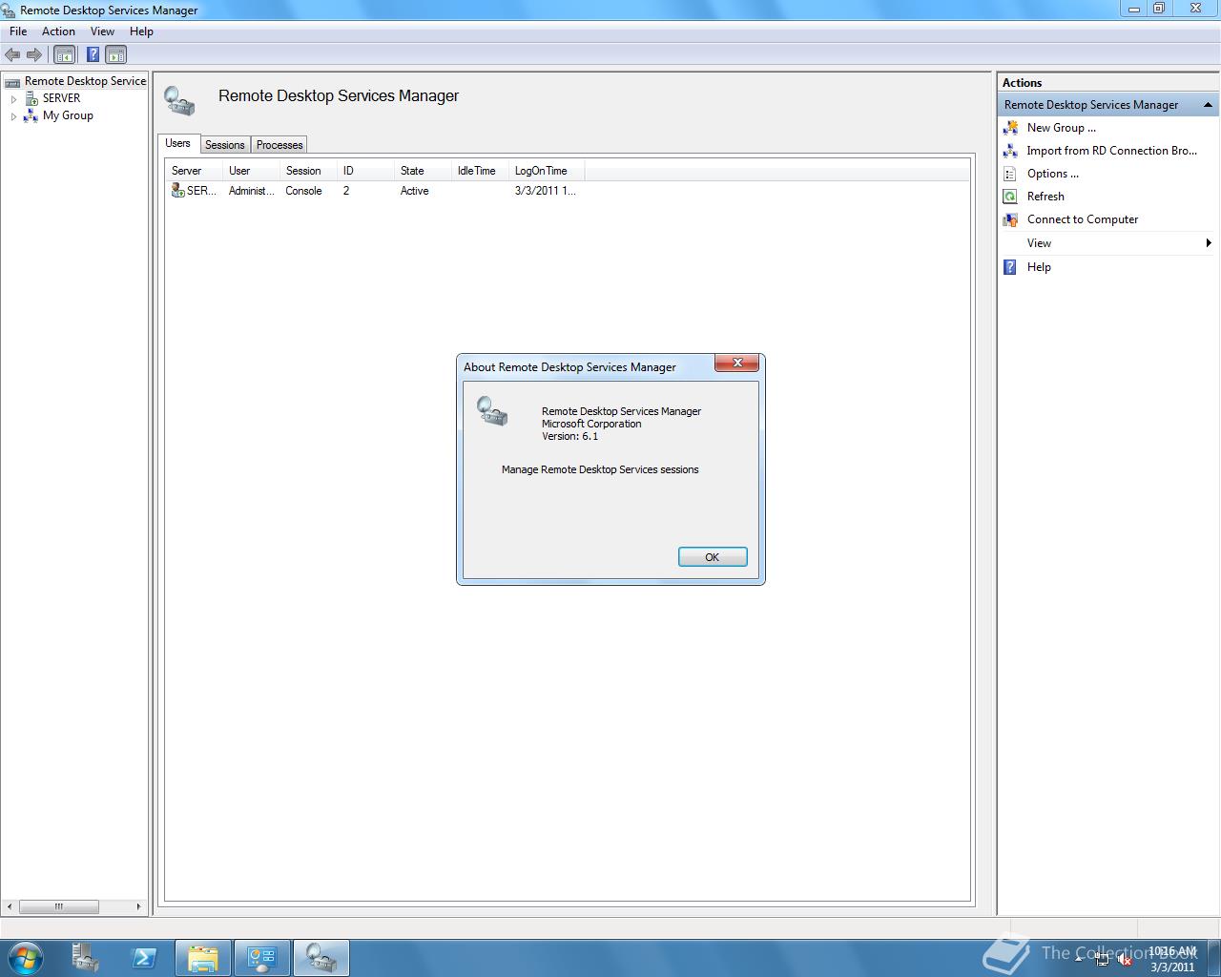
Task: Click the Forward arrow toolbar icon
Action: tap(34, 55)
